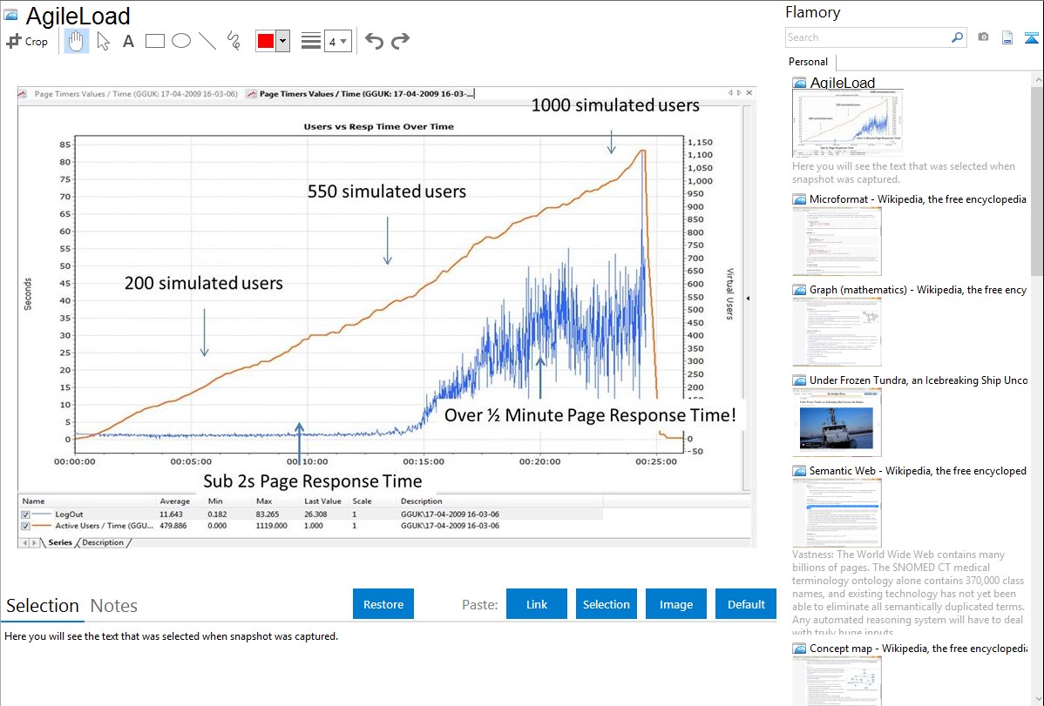Open the color picker dropdown arrow

283,41
